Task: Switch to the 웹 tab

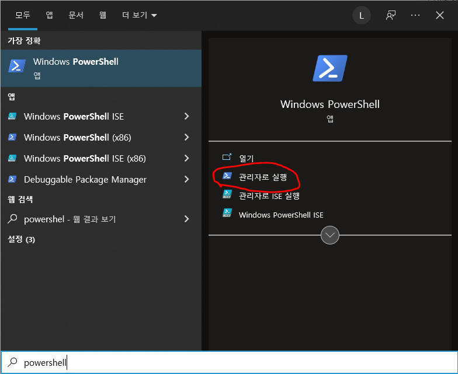Action: tap(103, 15)
